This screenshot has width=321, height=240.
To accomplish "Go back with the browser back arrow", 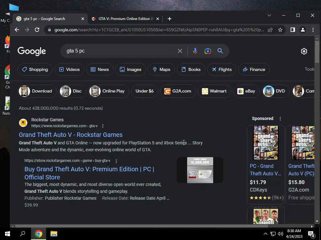I will tap(17, 30).
